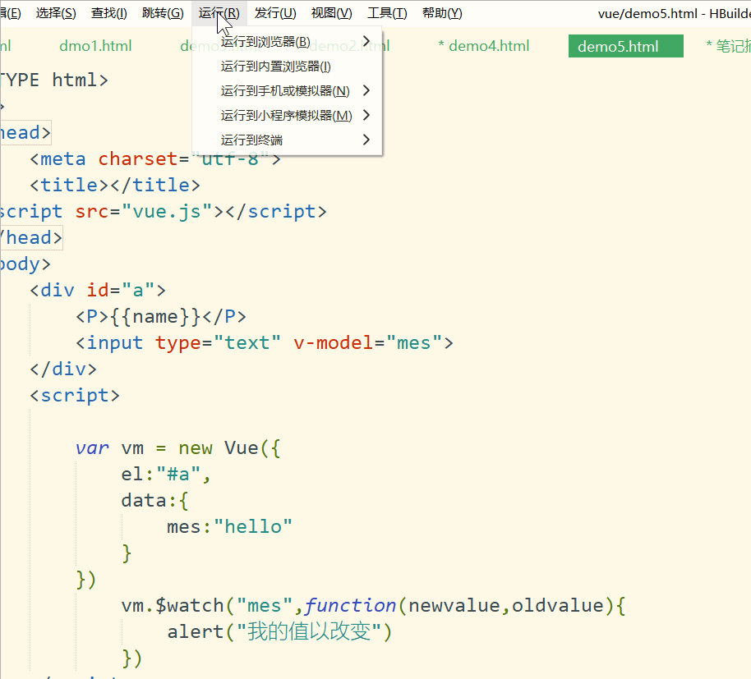Viewport: 751px width, 679px height.
Task: Click the opening <script> tag in body
Action: point(75,396)
